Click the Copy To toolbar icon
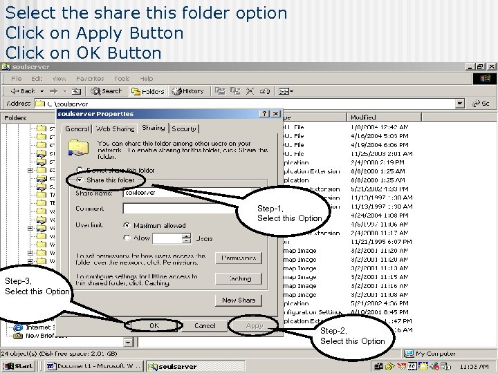Screen dimensions: 498x373 pos(235,91)
